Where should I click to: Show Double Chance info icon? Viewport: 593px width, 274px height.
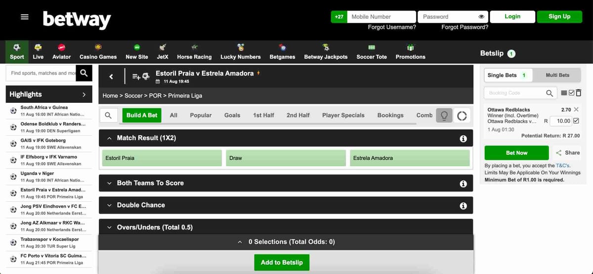pos(463,205)
